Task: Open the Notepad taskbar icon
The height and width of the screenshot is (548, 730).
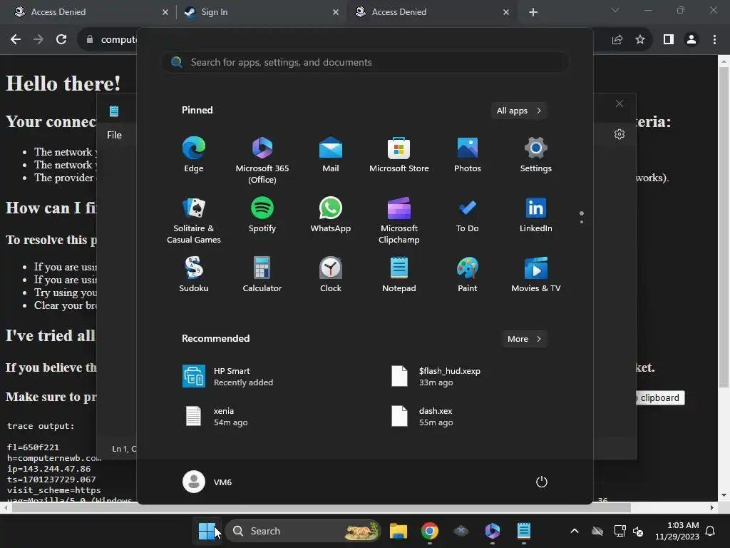Action: [x=524, y=531]
